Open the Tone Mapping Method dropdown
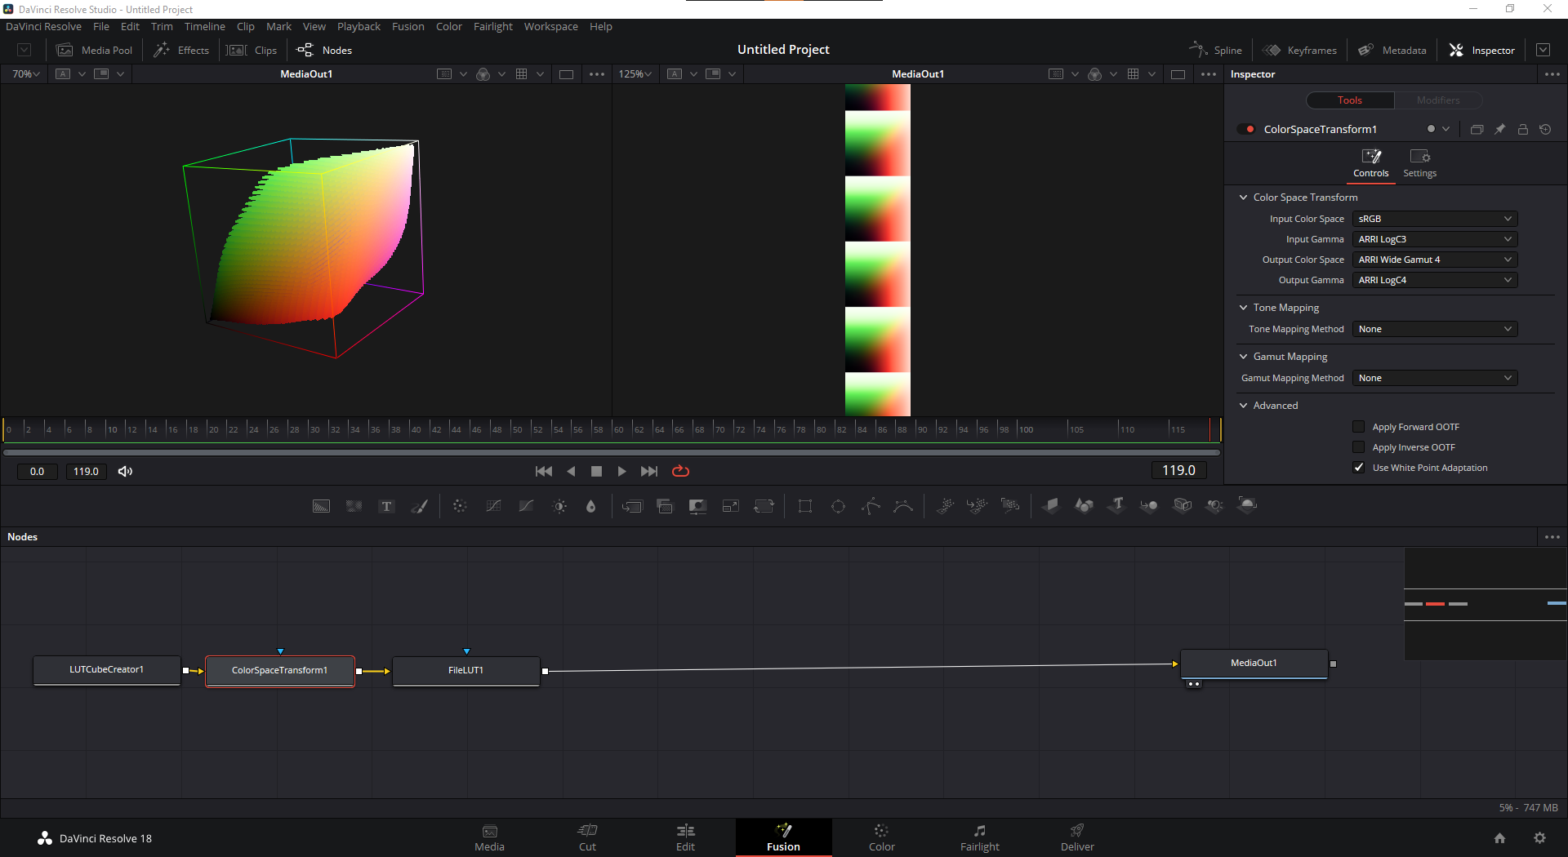Image resolution: width=1568 pixels, height=857 pixels. [1435, 329]
